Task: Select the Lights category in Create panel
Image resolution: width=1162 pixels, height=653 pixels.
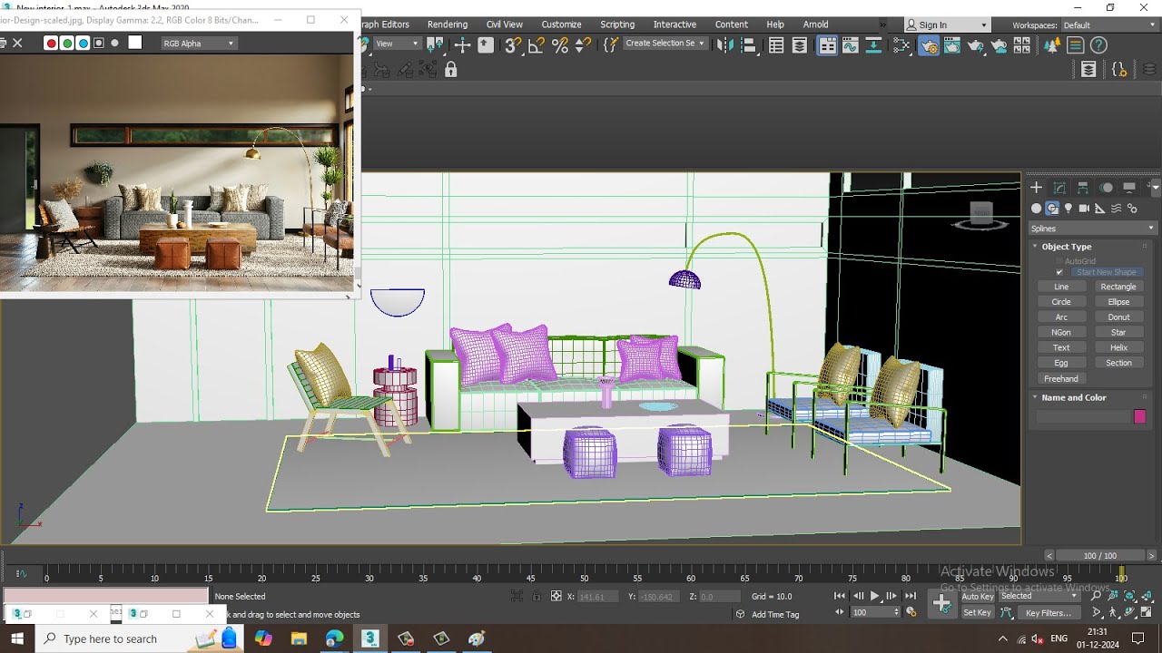Action: coord(1068,208)
